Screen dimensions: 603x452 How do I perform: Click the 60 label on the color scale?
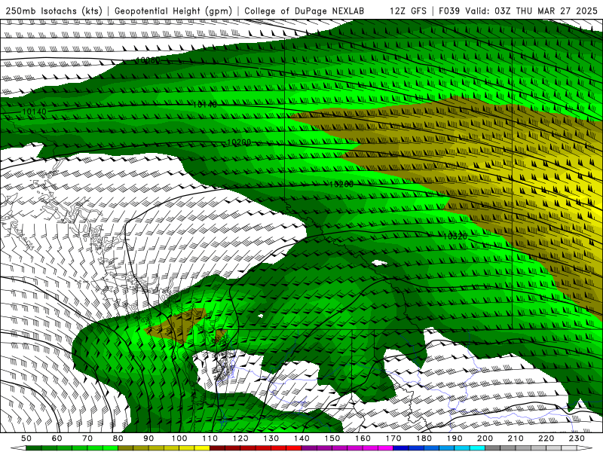[x=57, y=438]
